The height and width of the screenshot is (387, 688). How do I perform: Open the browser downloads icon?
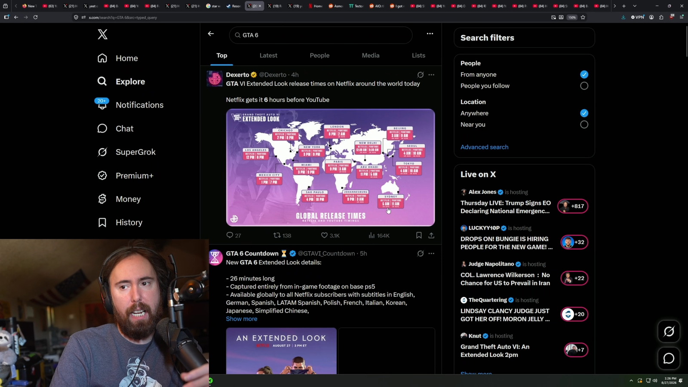[x=623, y=17]
